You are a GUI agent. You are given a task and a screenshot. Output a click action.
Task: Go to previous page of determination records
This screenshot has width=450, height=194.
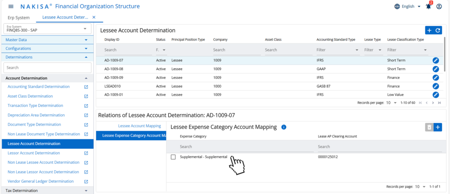pos(427,103)
